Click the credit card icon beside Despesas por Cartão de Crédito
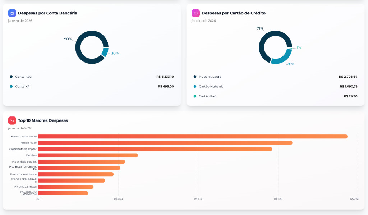Image resolution: width=368 pixels, height=215 pixels. 195,13
